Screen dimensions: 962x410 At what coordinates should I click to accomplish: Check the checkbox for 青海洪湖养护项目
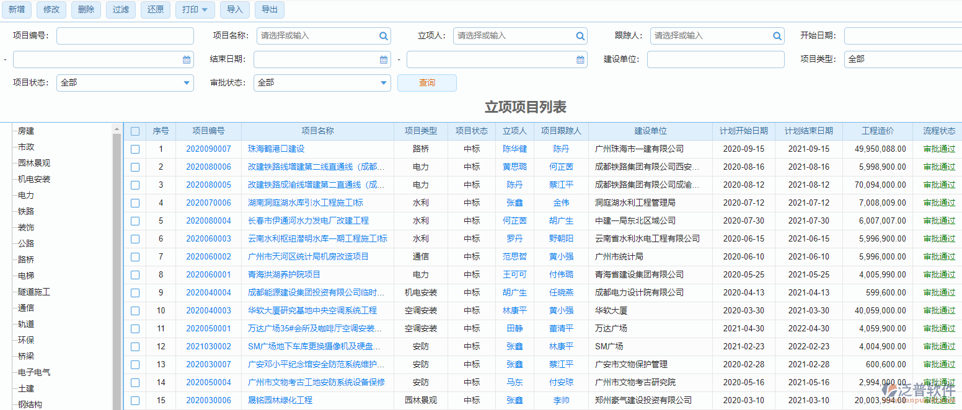(135, 274)
